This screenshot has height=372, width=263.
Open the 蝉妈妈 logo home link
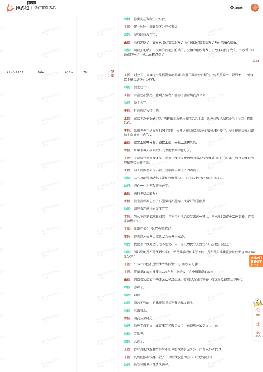(18, 8)
